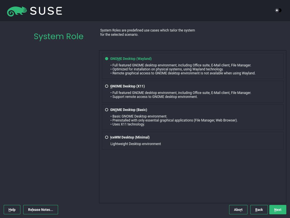Click the GNOME Desktop (Basic) role title

[128, 110]
